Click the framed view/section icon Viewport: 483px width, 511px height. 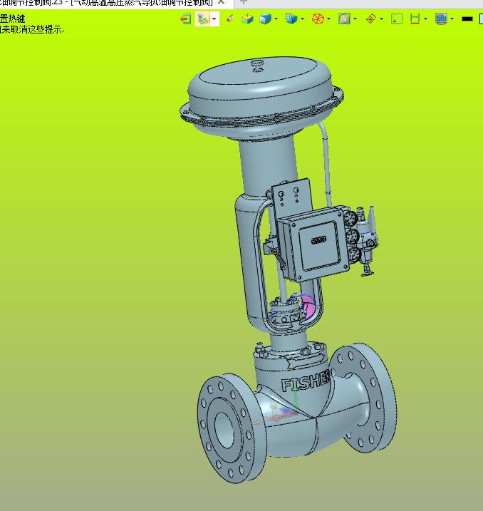tap(344, 19)
